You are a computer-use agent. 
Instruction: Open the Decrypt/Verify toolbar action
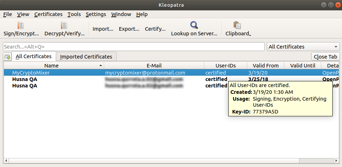pos(64,29)
